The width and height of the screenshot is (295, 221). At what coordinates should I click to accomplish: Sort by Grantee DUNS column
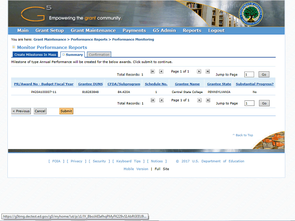coord(90,84)
